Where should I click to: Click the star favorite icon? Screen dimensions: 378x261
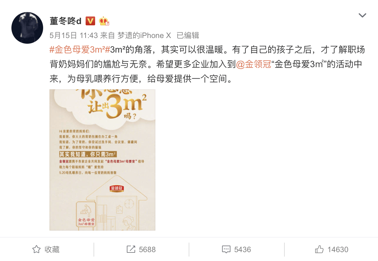click(x=36, y=249)
